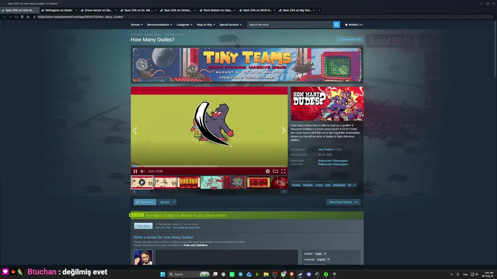Switch to Drone Sector tab
Image resolution: width=497 pixels, height=279 pixels.
click(x=99, y=10)
